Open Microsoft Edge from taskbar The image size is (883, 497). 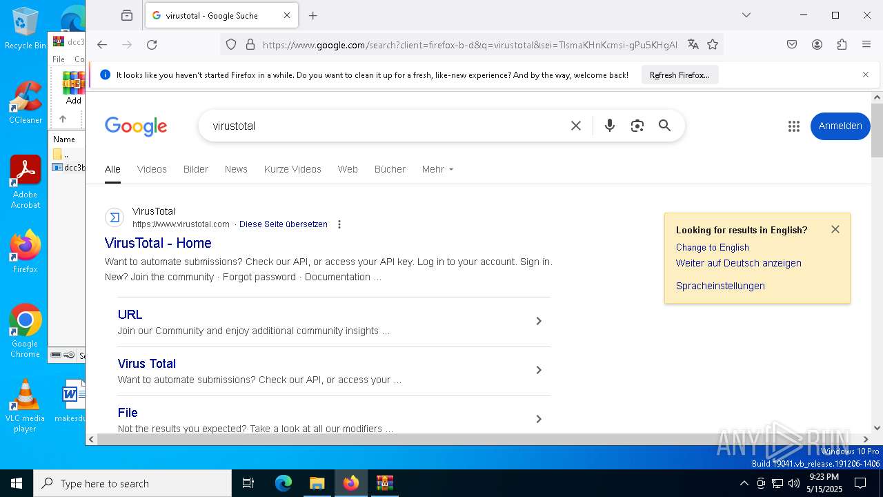284,483
